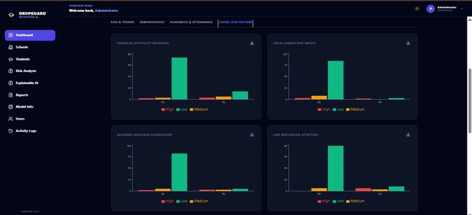The height and width of the screenshot is (215, 472).
Task: Download the Financial Difficulty Influence chart
Action: click(252, 43)
